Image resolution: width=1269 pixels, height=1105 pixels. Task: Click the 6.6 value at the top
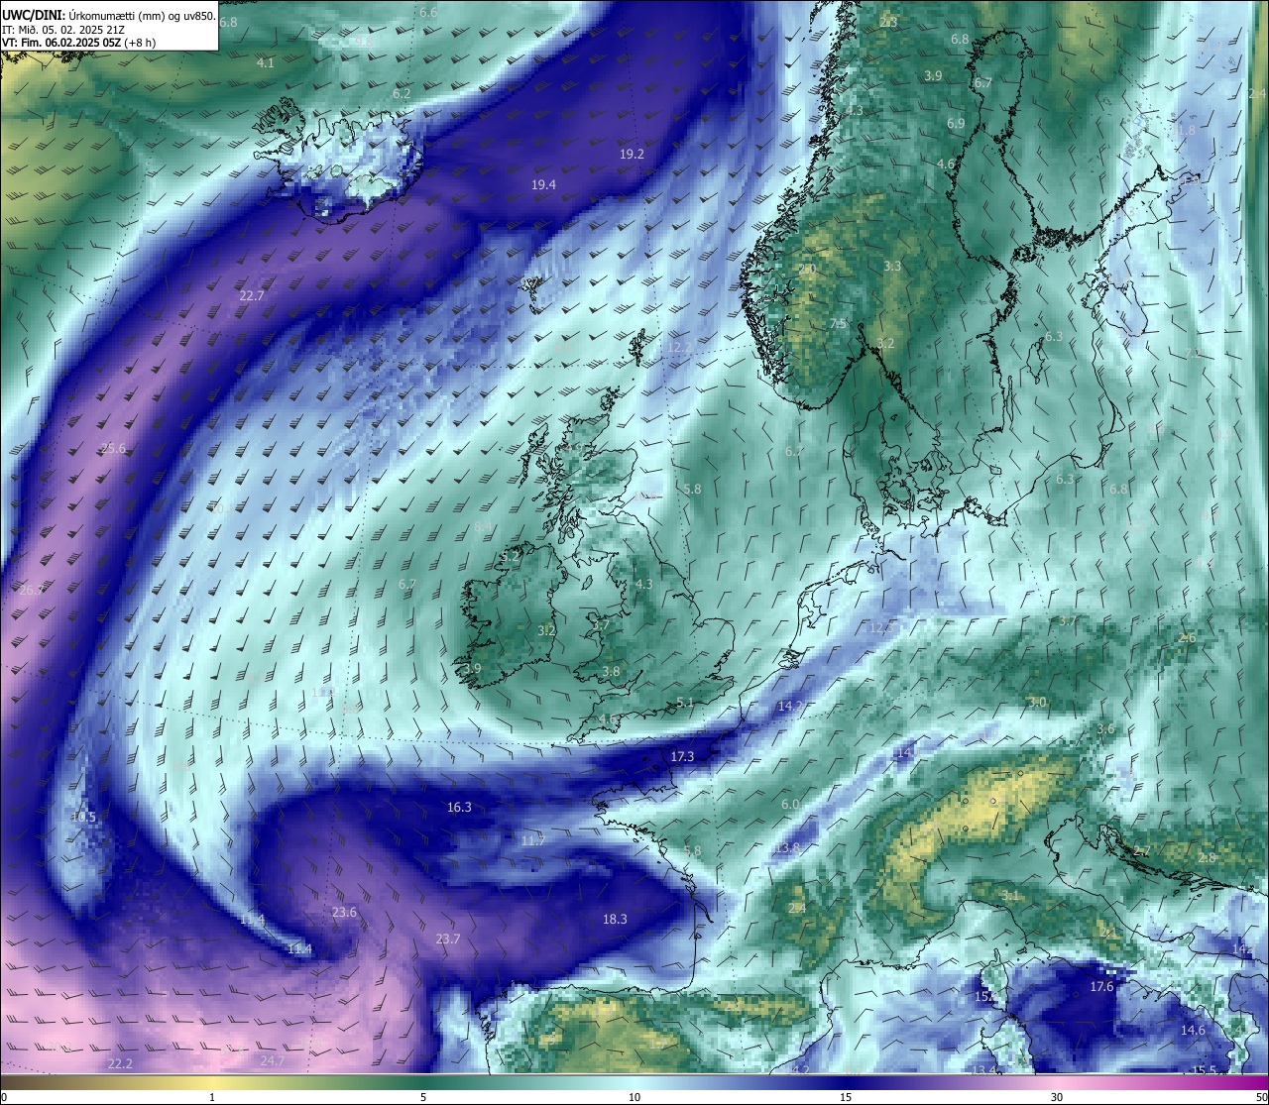click(428, 12)
